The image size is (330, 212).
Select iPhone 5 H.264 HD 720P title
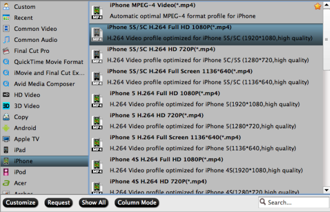click(x=156, y=115)
